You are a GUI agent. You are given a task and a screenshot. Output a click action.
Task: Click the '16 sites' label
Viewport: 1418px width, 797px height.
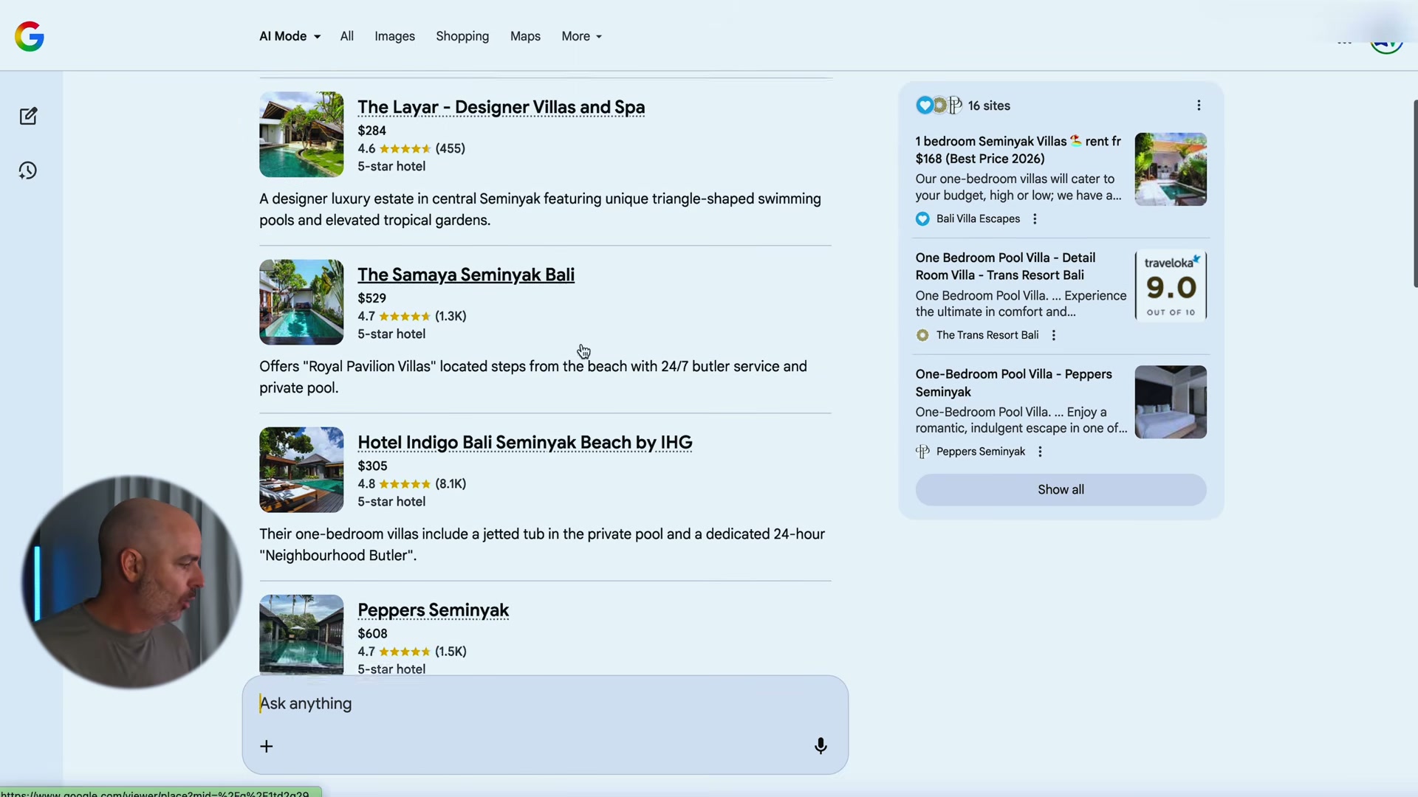point(989,106)
